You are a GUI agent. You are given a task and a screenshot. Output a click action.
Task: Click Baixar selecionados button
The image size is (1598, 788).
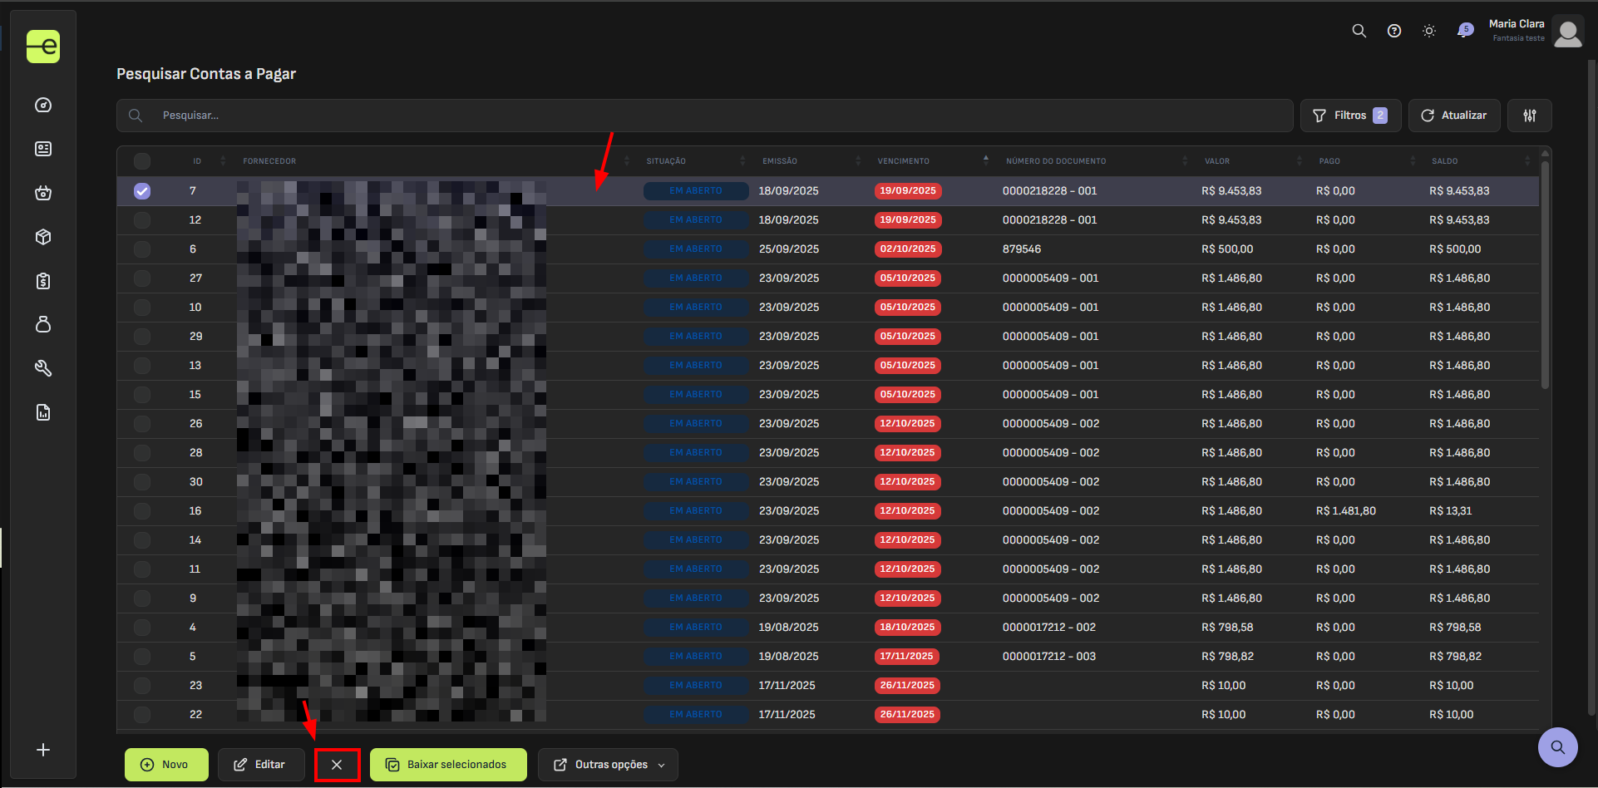pos(448,765)
